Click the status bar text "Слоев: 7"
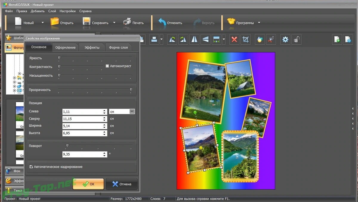Viewport: 358px width, 202px height. 158,199
